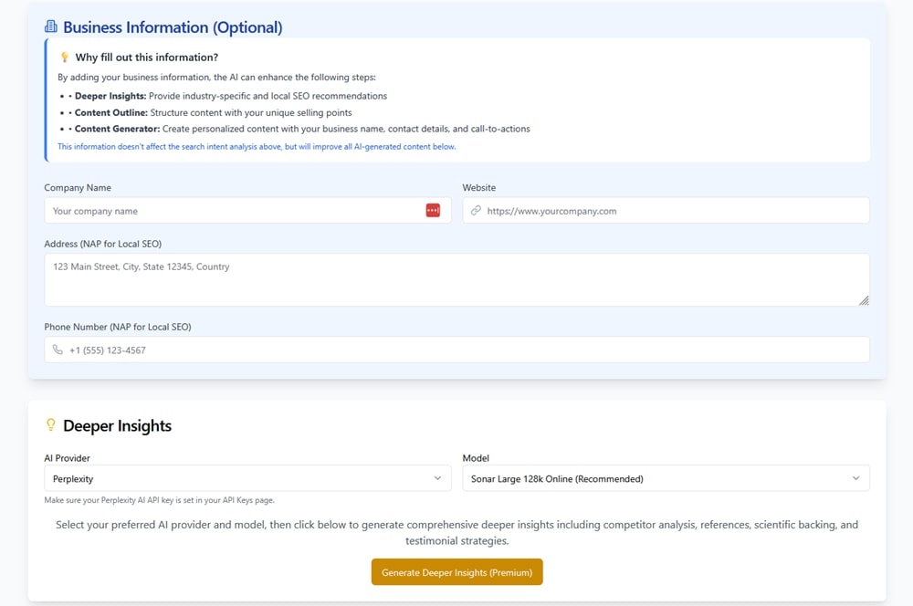Click the phone icon in Phone Number field

click(58, 350)
